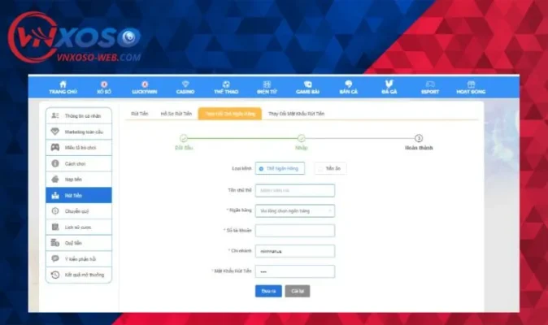
Task: Expand the Ngân hàng bank dropdown
Action: 295,211
